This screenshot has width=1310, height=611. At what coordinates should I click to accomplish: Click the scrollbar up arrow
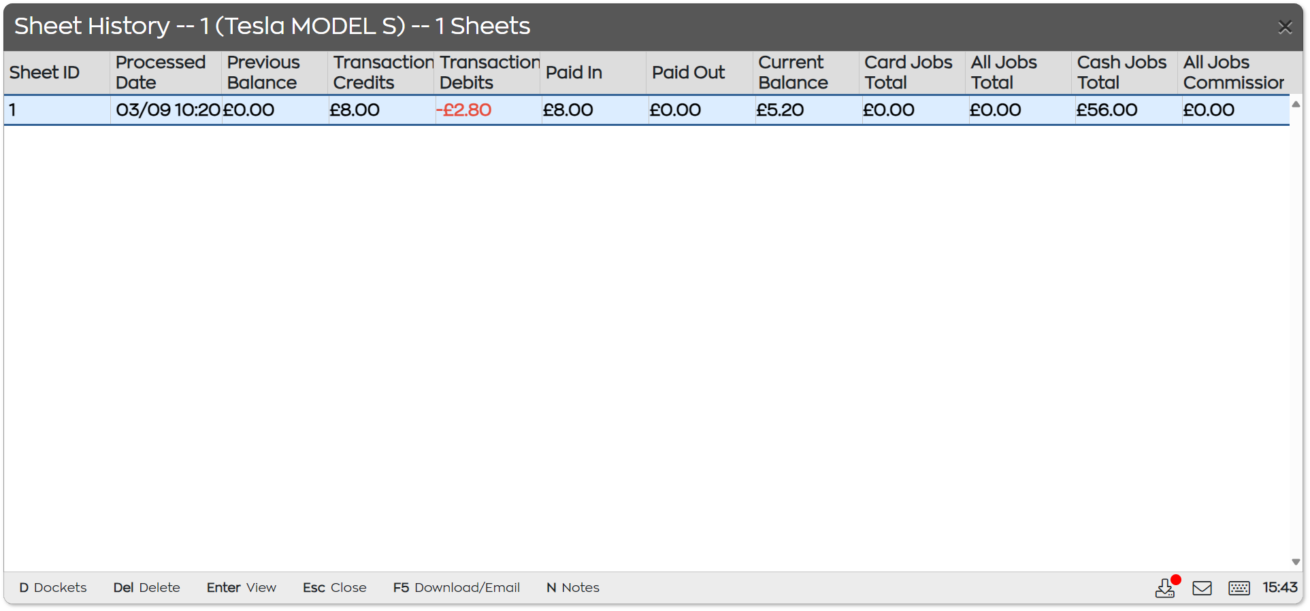pyautogui.click(x=1296, y=104)
